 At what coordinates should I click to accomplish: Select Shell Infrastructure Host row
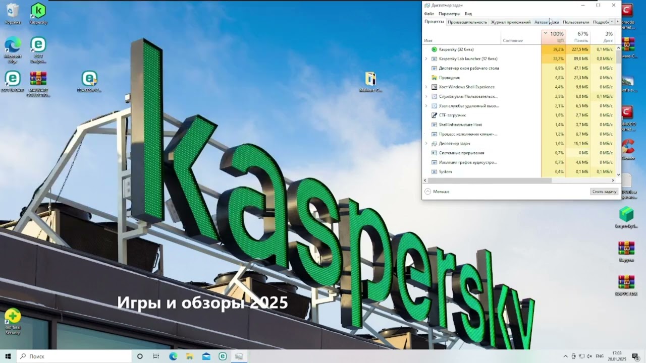tap(519, 125)
